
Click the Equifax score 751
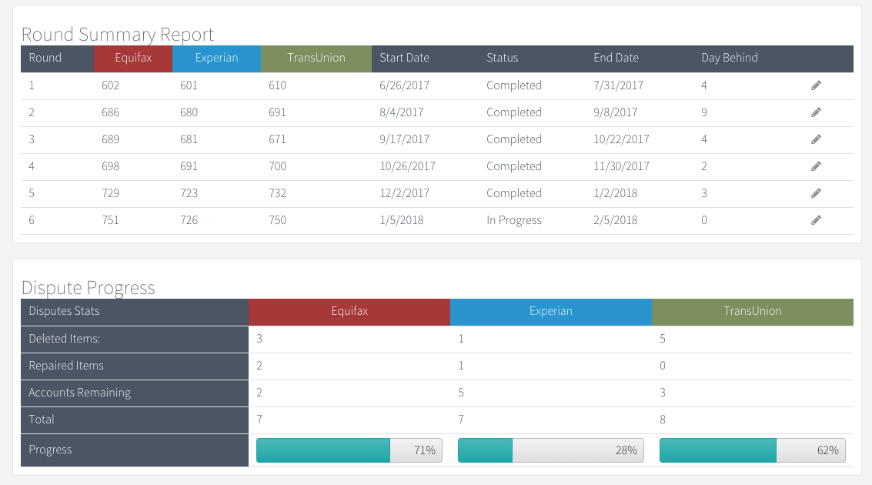[x=110, y=220]
